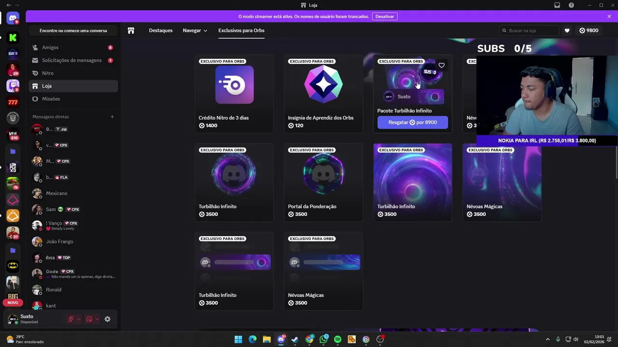Open user settings gear
This screenshot has height=347, width=618.
(x=107, y=319)
